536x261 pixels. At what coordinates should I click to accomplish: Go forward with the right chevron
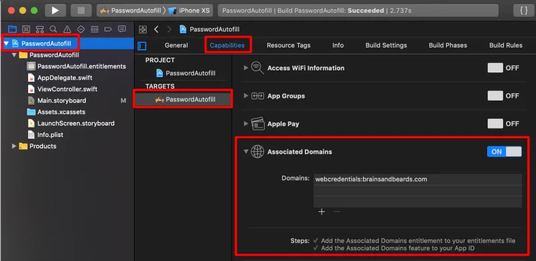tap(170, 30)
